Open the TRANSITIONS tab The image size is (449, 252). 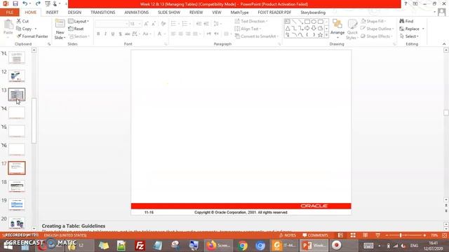pos(103,13)
